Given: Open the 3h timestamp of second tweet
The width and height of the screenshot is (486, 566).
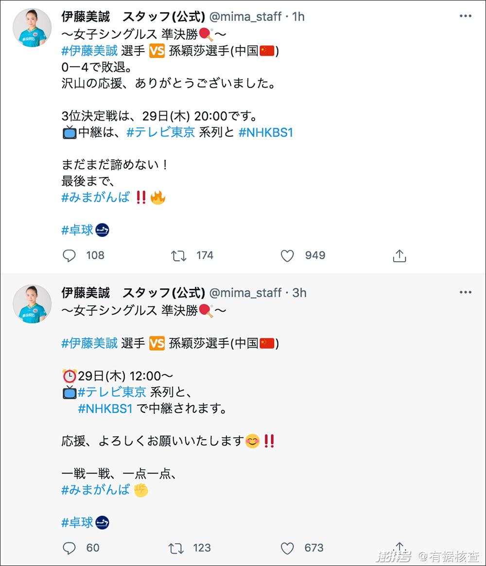Looking at the screenshot, I should tap(299, 293).
